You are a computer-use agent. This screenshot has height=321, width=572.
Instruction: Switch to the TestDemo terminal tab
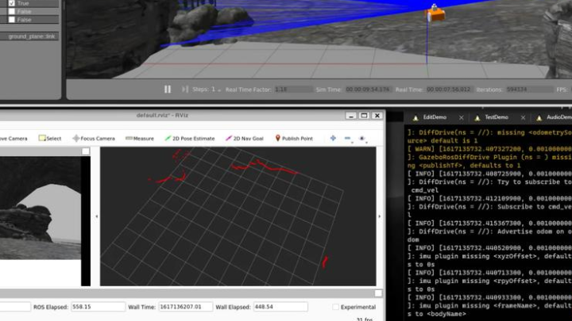tap(496, 117)
